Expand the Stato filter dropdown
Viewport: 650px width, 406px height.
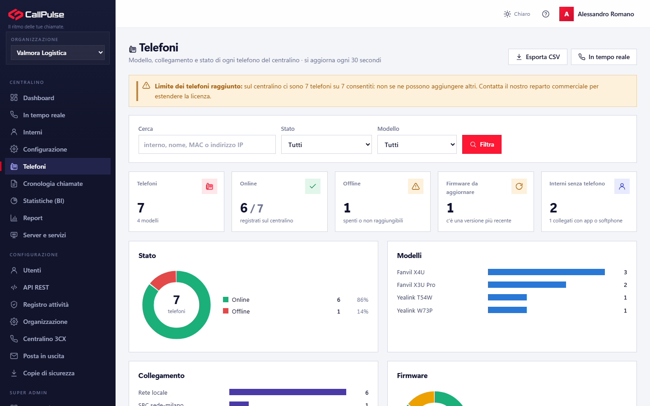[326, 144]
